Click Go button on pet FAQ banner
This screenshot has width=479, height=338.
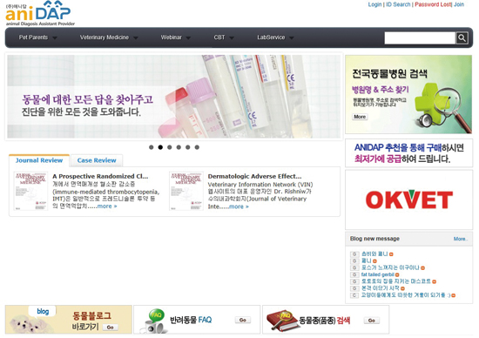(x=243, y=320)
